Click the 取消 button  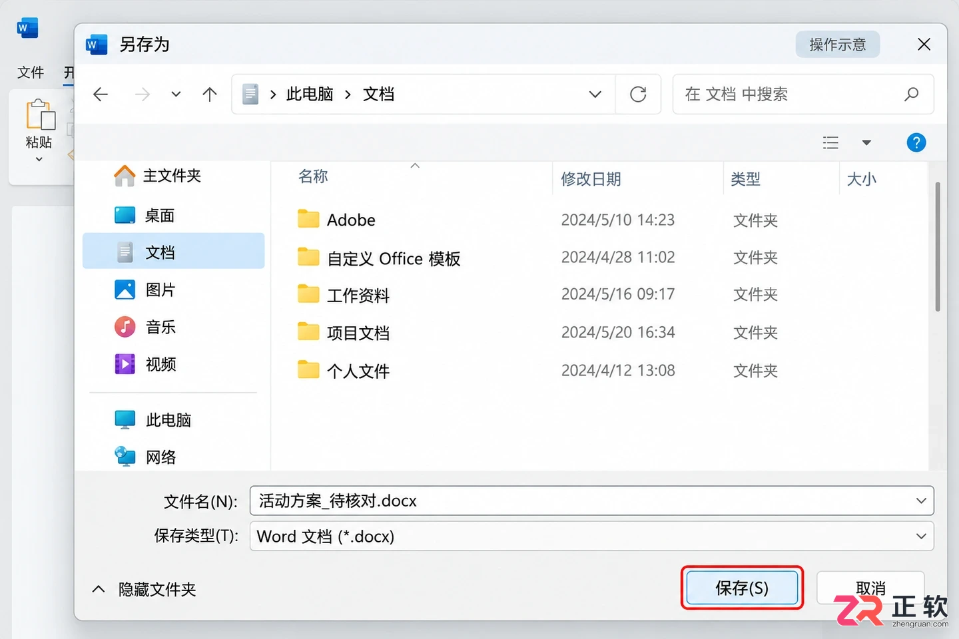[x=870, y=588]
